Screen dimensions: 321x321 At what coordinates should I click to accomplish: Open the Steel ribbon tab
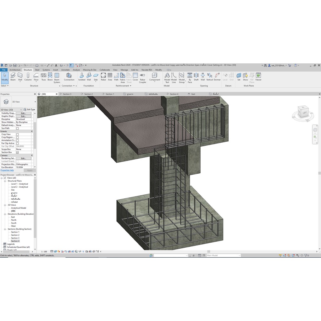(37, 70)
